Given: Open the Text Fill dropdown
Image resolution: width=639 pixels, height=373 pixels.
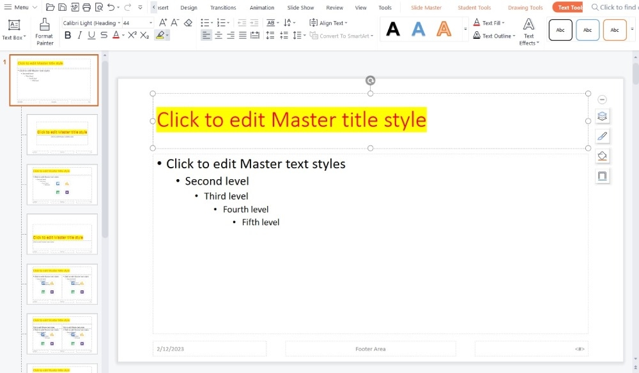Looking at the screenshot, I should point(491,22).
